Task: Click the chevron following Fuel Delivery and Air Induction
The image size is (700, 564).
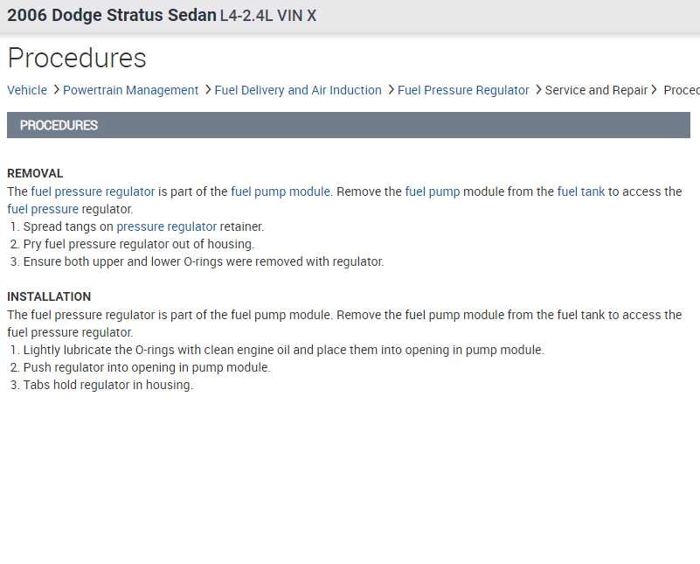Action: pyautogui.click(x=390, y=90)
